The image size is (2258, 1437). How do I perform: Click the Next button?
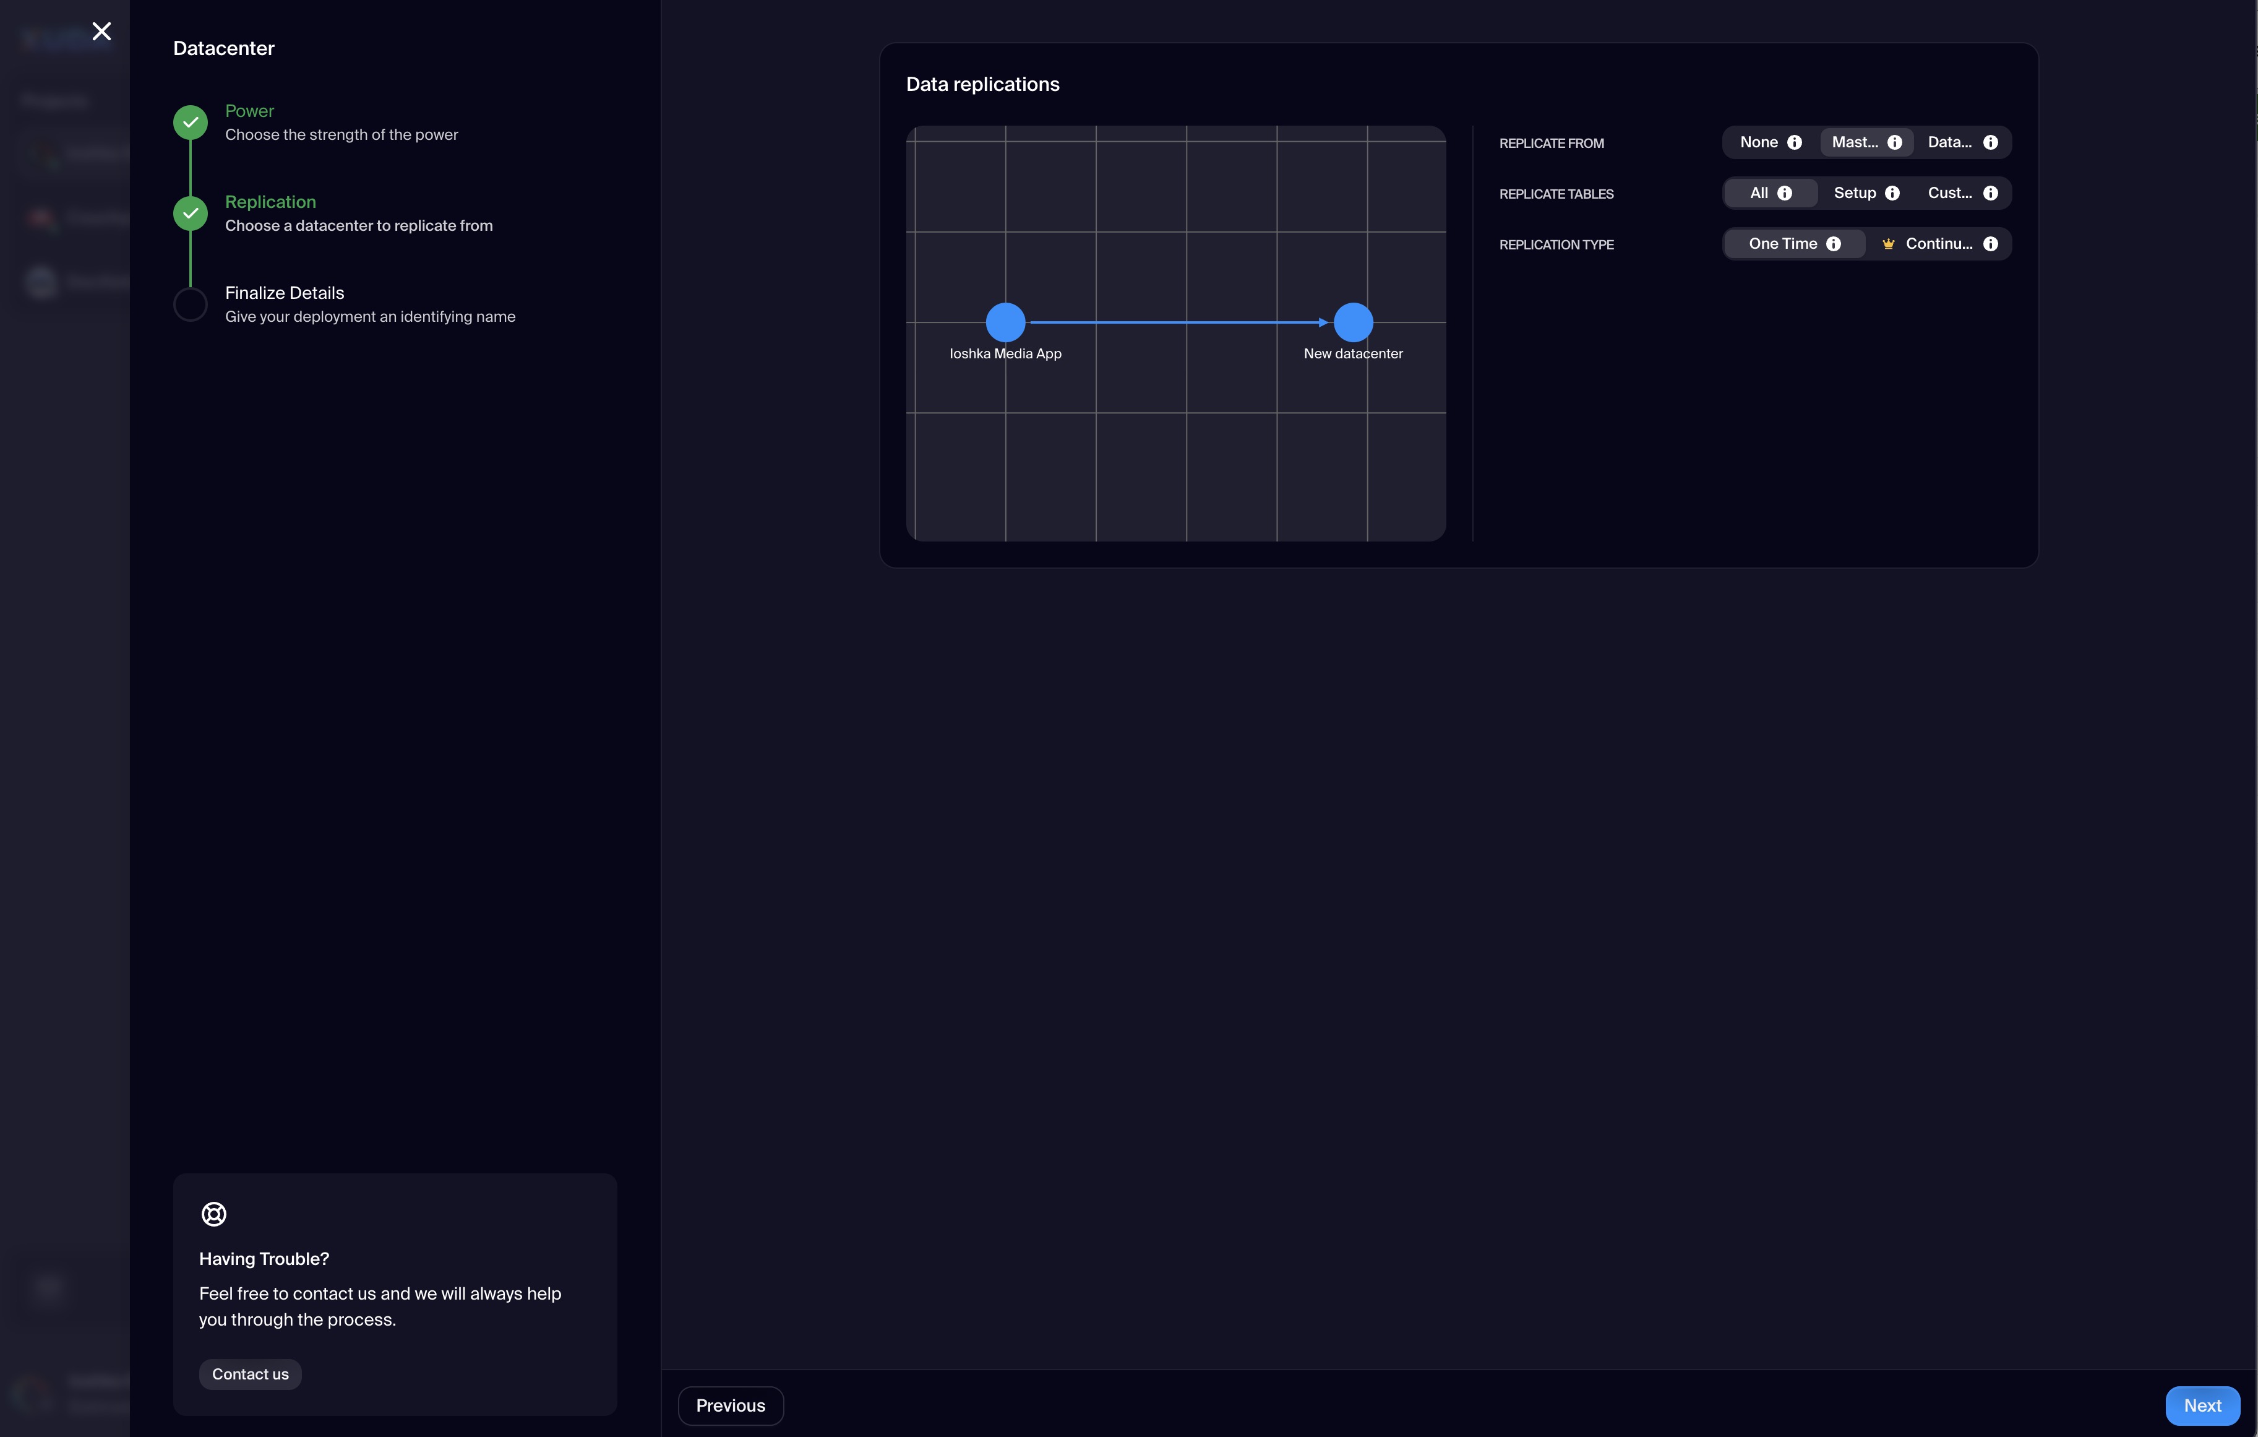tap(2201, 1405)
